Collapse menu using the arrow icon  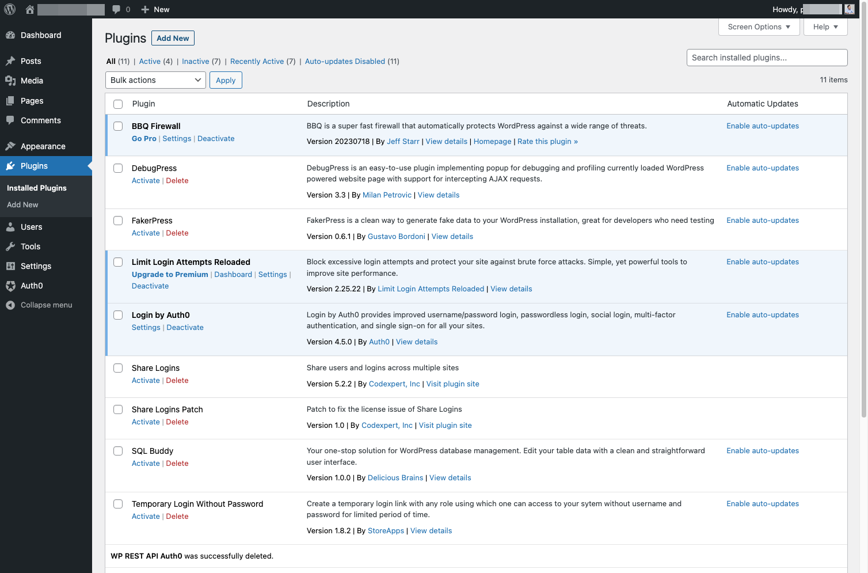[x=10, y=305]
